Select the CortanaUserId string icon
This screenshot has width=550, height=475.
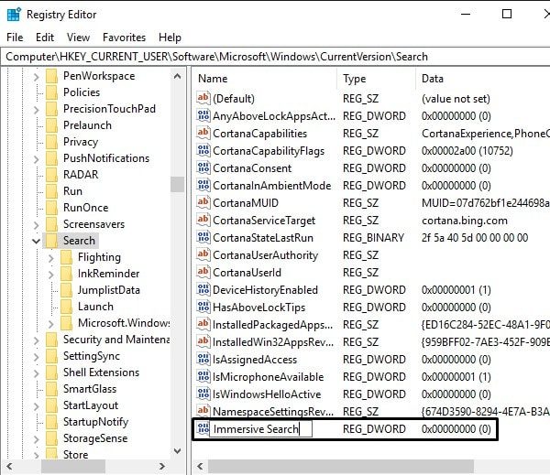pos(203,272)
